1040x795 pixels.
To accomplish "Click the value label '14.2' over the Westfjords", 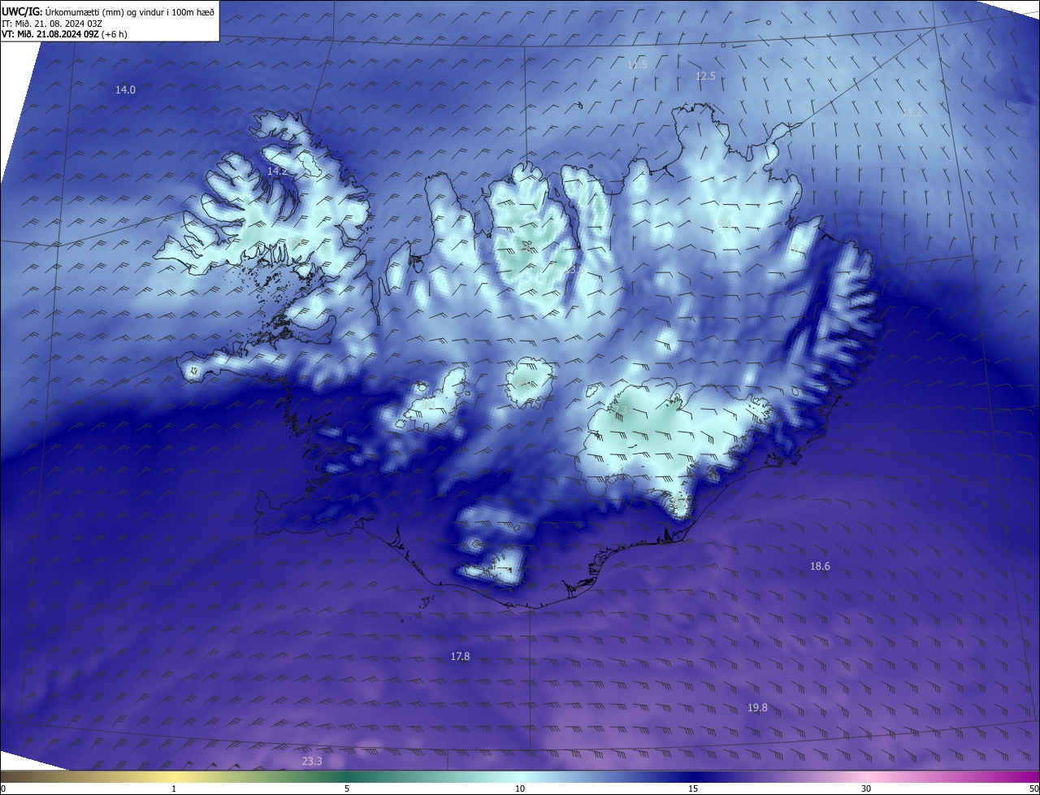I will (277, 172).
